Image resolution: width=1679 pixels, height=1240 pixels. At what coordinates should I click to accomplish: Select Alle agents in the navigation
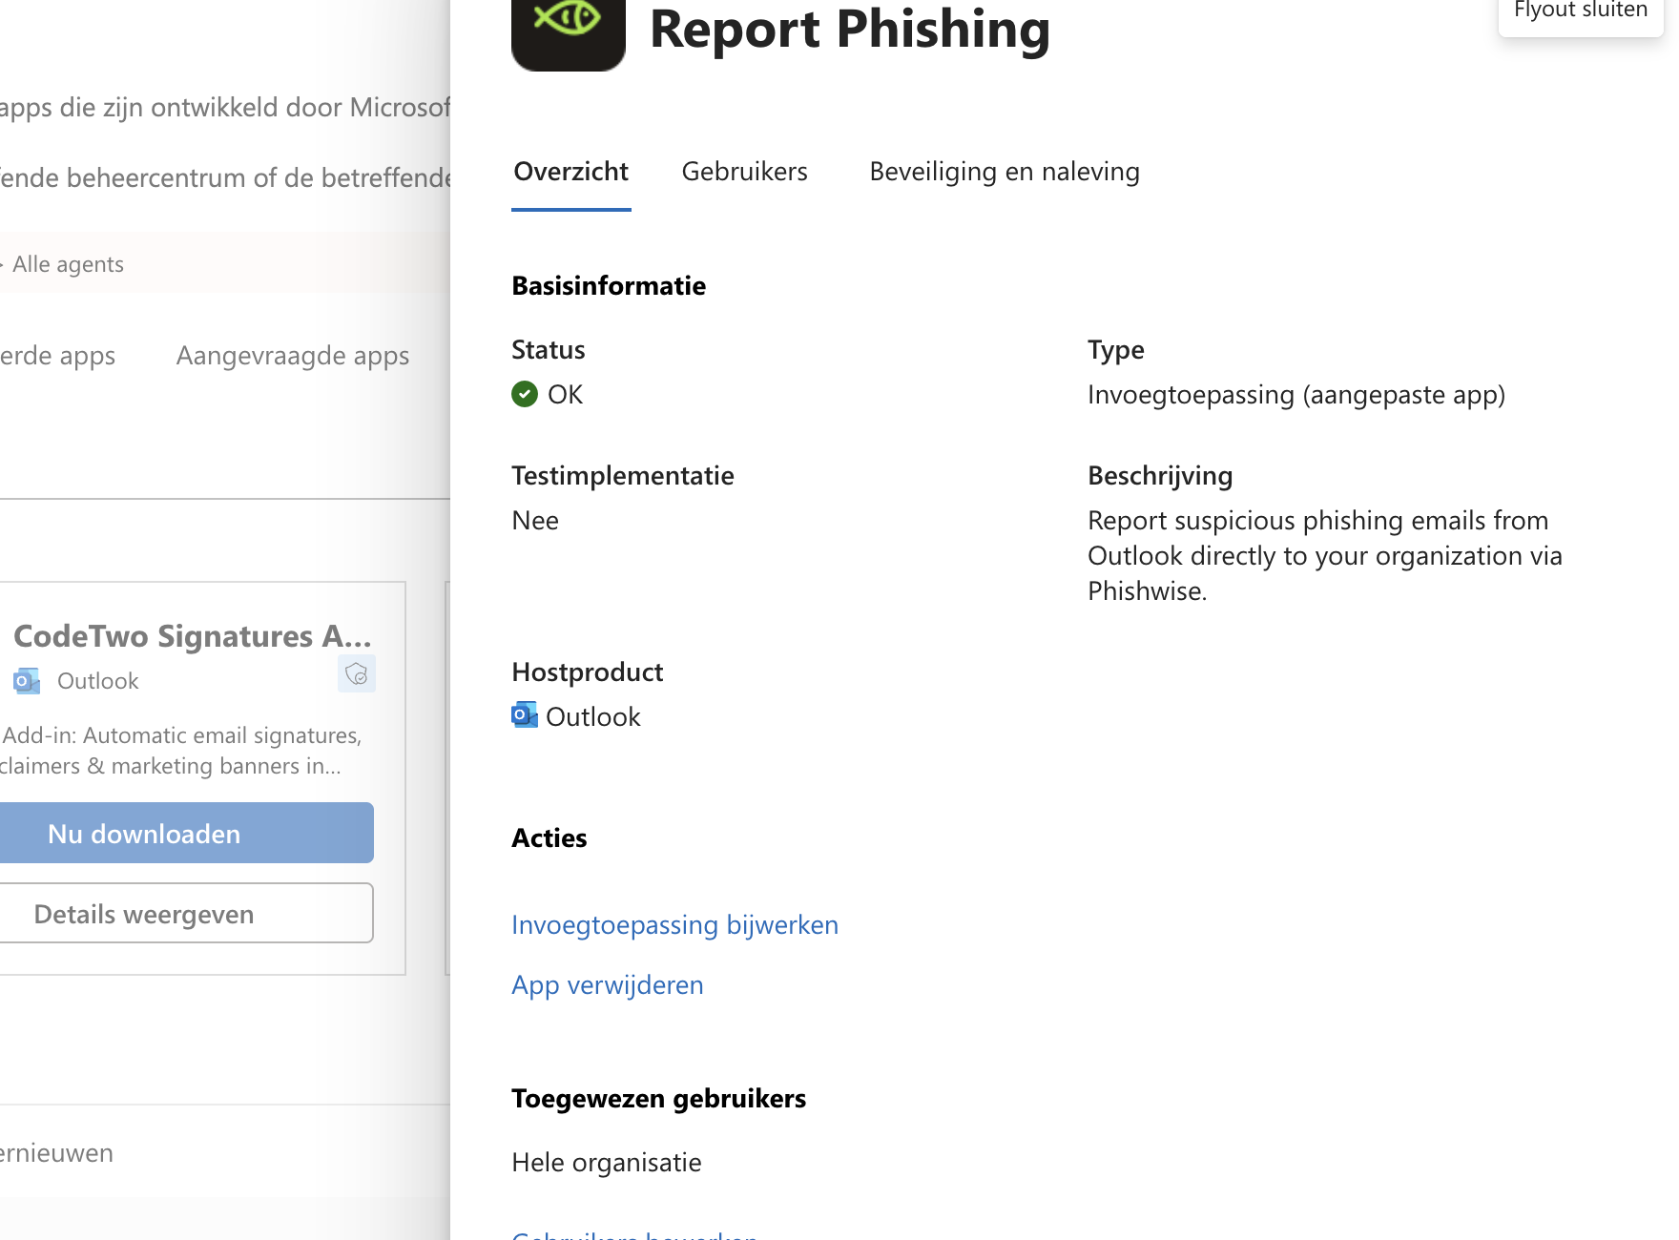click(x=68, y=264)
